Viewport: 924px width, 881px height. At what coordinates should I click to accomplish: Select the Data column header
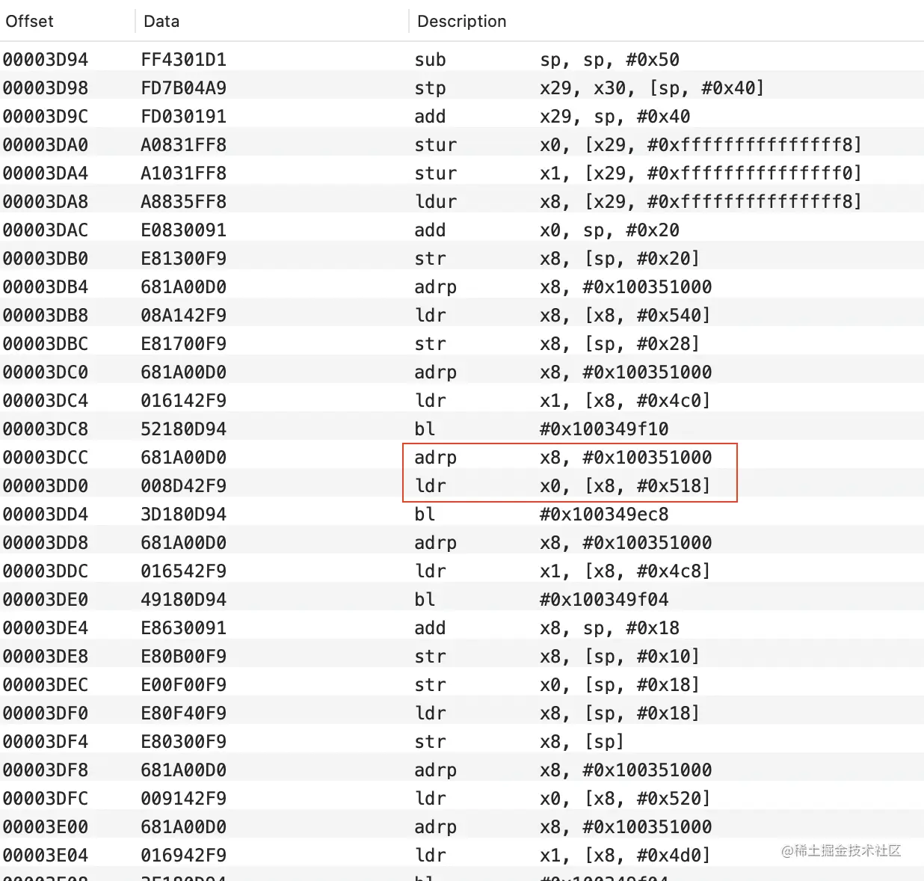tap(161, 21)
